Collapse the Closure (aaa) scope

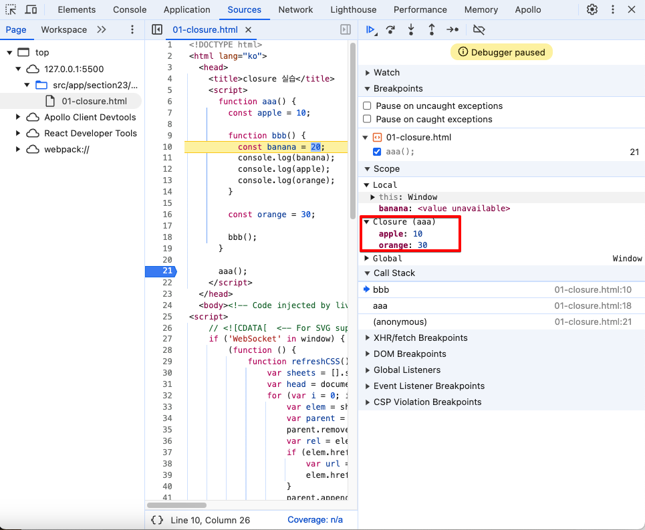366,222
